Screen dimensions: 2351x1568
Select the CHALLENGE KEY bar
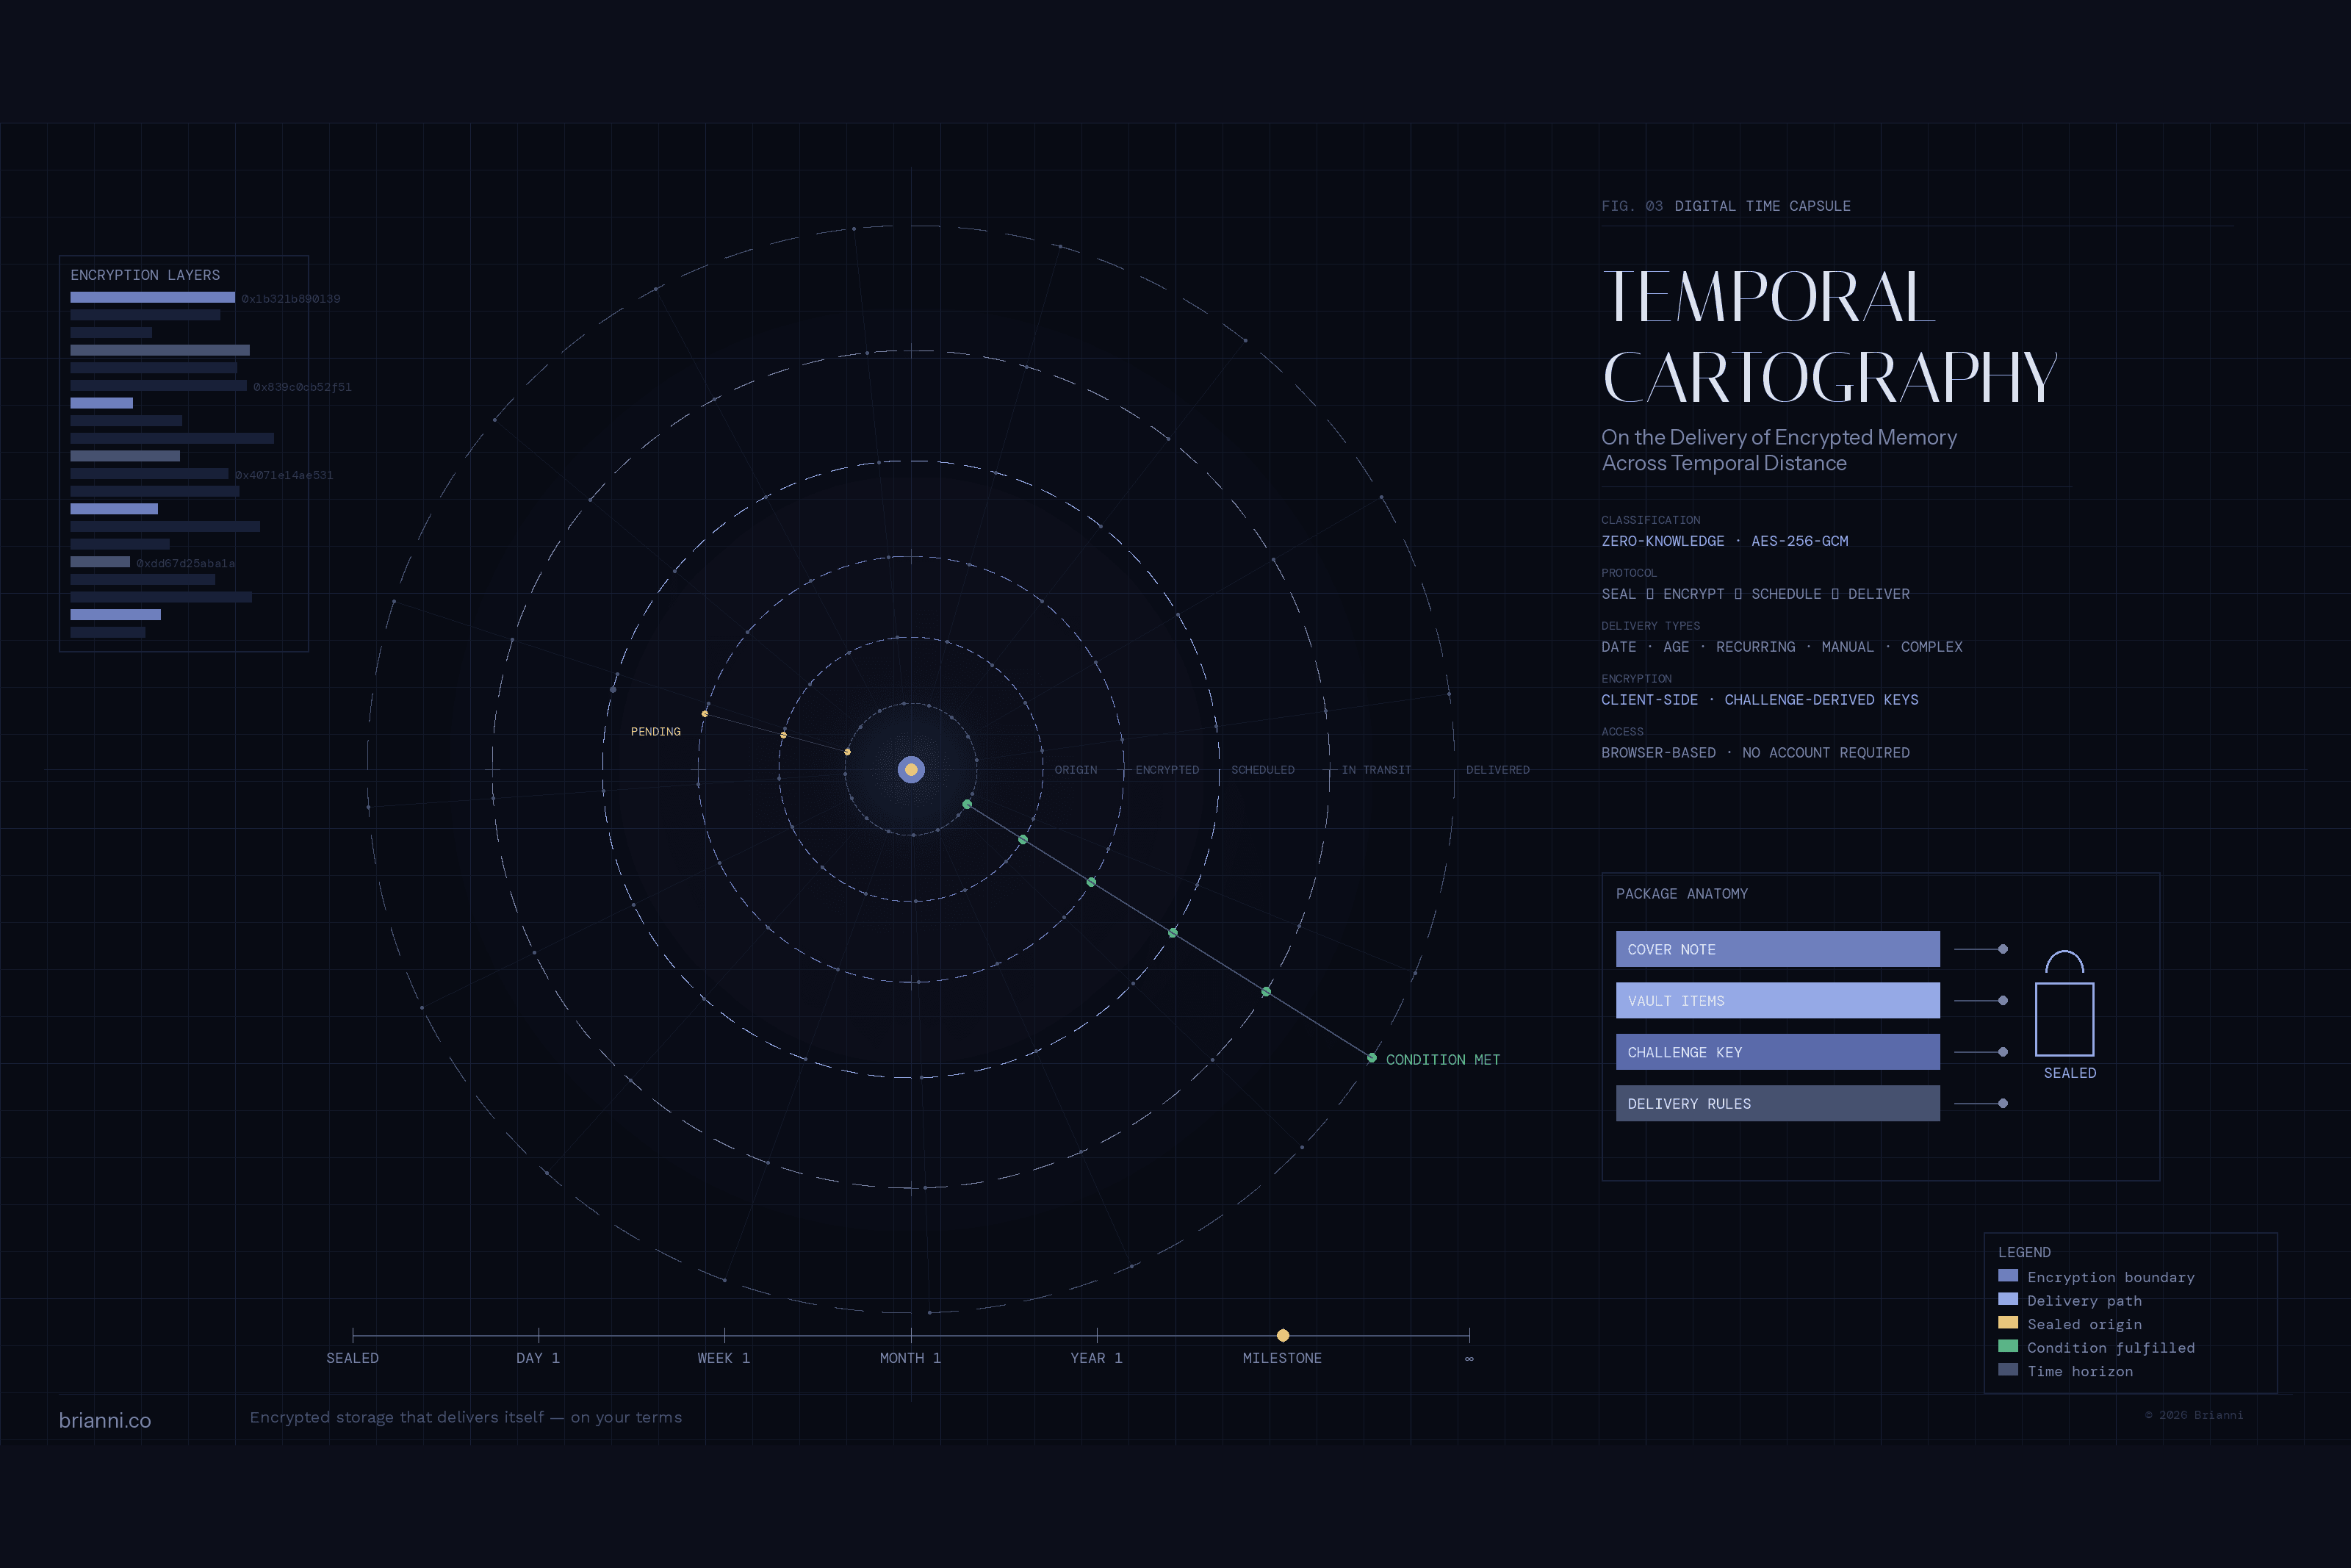1777,1052
